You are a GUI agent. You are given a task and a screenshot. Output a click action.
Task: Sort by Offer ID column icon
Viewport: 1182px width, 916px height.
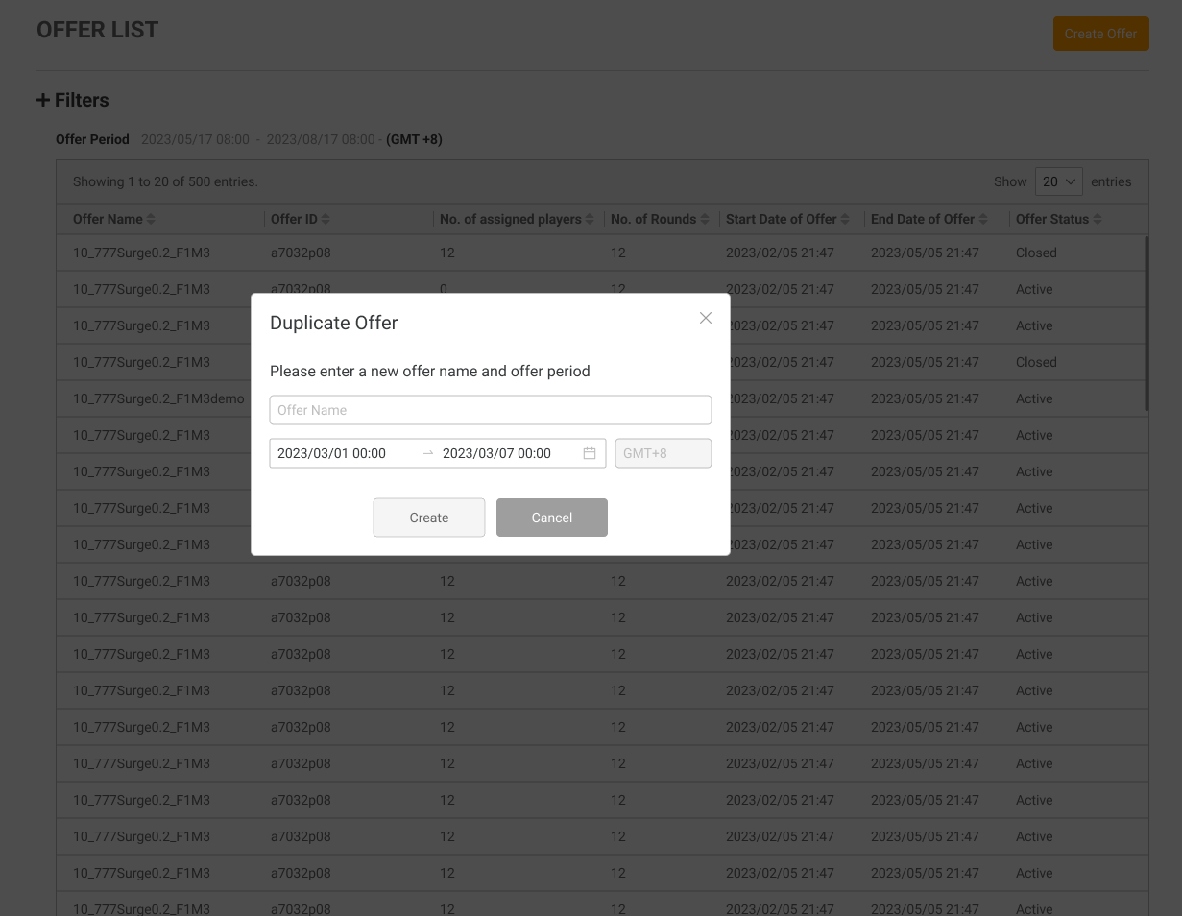pyautogui.click(x=326, y=220)
